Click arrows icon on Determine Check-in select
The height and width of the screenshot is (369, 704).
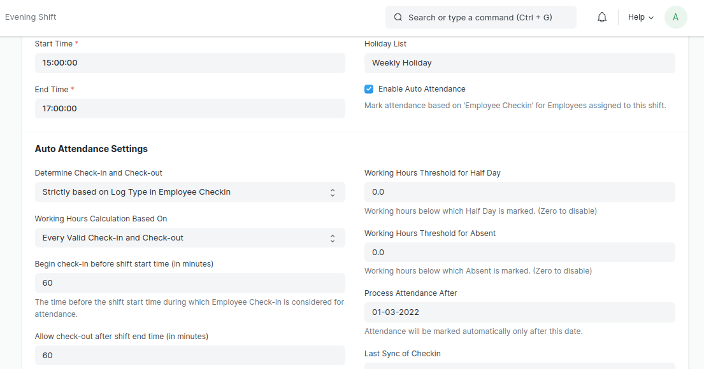click(x=332, y=192)
